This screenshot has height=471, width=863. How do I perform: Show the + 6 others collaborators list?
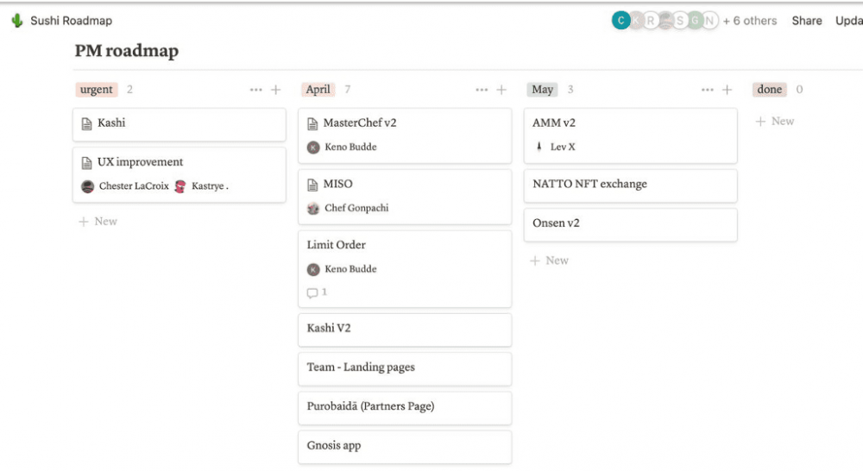click(x=749, y=21)
